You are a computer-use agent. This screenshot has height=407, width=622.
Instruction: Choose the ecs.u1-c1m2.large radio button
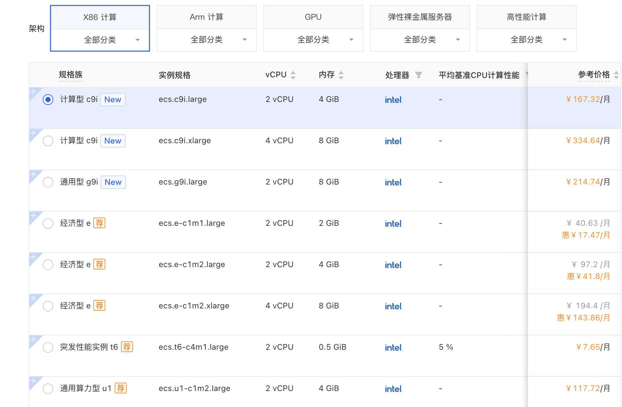[x=48, y=389]
